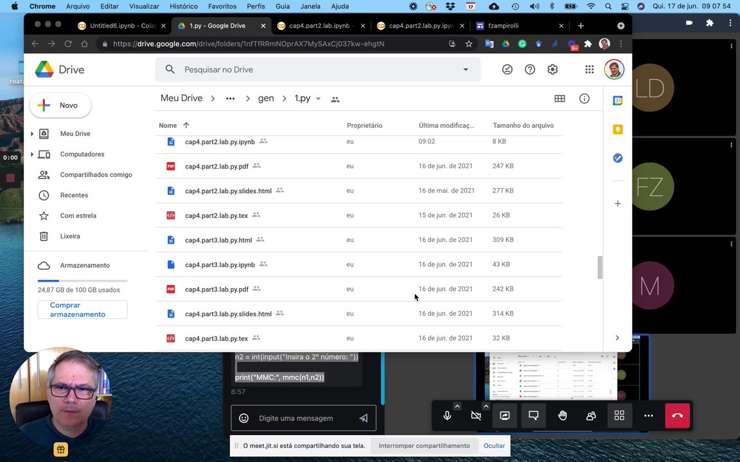Open emoji picker in chat input
The height and width of the screenshot is (462, 740).
pos(243,418)
